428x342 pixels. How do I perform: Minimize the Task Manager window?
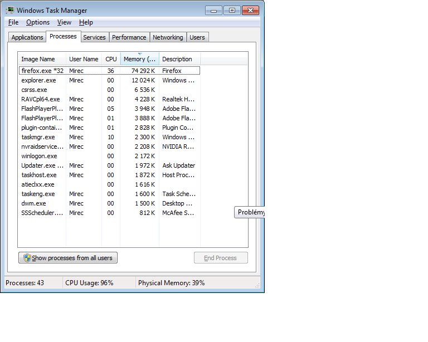[x=214, y=11]
